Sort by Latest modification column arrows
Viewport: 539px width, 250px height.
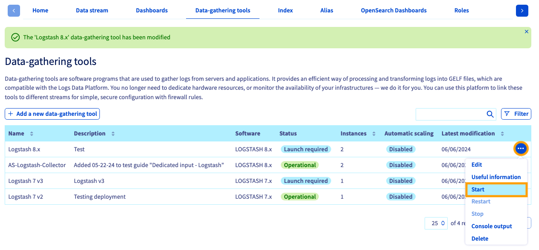click(x=502, y=134)
